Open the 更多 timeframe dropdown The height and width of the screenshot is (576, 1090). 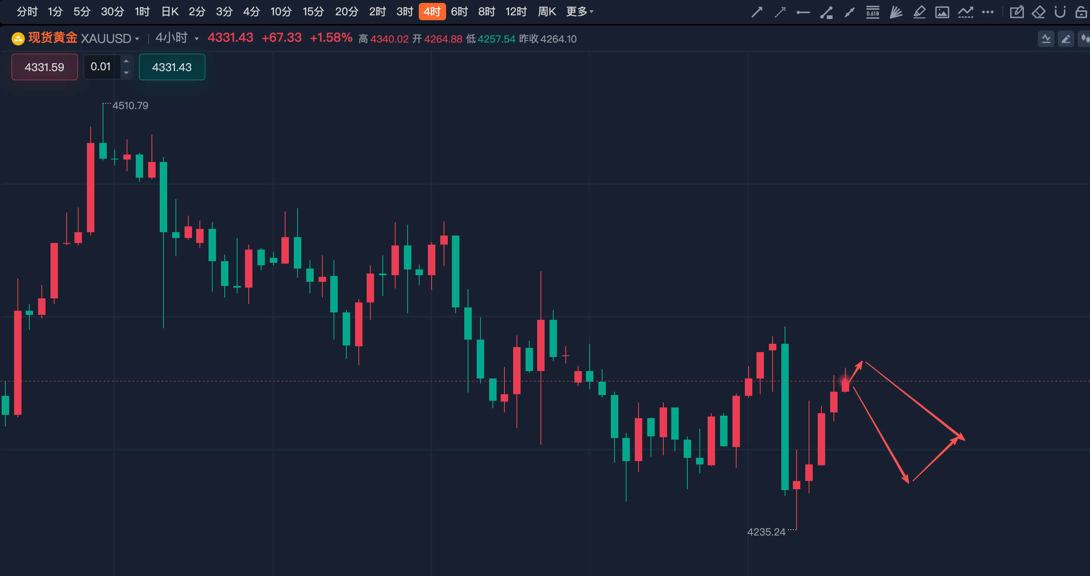pyautogui.click(x=580, y=12)
